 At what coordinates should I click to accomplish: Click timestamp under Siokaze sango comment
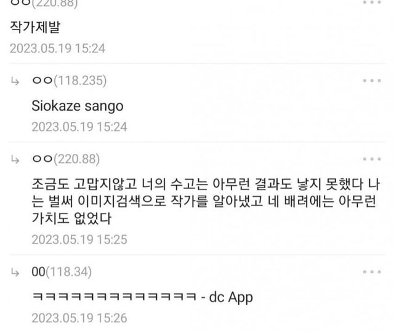pos(79,127)
